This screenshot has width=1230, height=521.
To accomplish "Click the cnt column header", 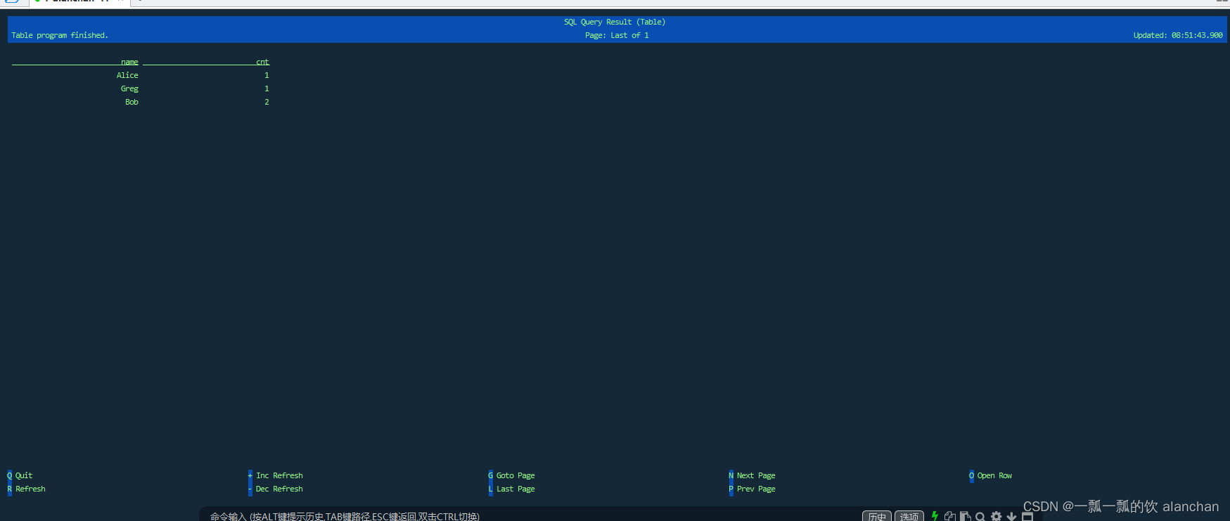I will (x=262, y=62).
